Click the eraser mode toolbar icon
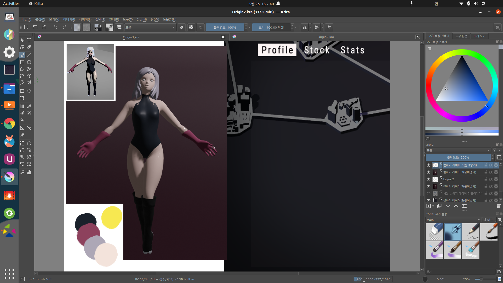 [x=182, y=27]
